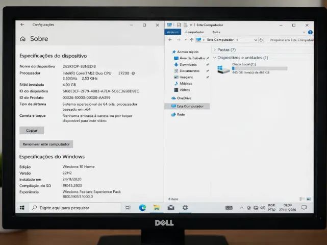Screen dimensions: 327x245
Task: Refresh the Explorer view
Action: (x=261, y=40)
